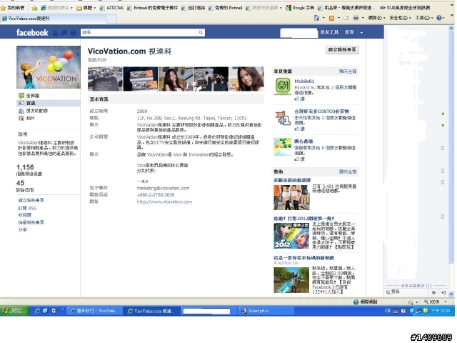Screen dimensions: 457x343
Task: Open Google 字典 favorites bar link
Action: click(x=300, y=8)
